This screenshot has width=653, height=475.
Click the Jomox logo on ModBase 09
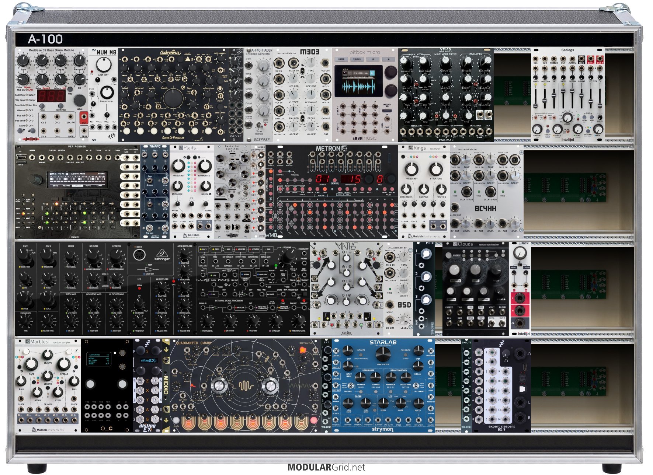31,139
